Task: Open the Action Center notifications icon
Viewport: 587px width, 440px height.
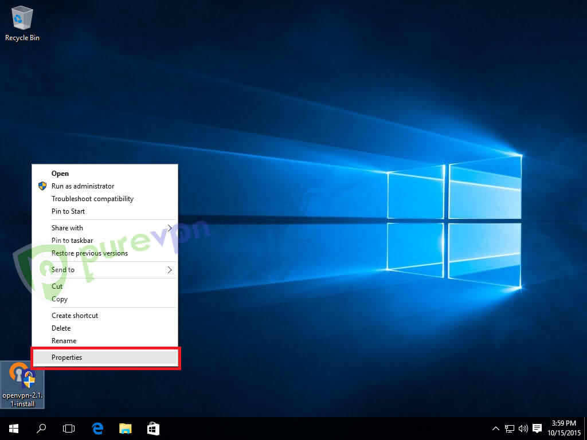Action: click(x=537, y=429)
